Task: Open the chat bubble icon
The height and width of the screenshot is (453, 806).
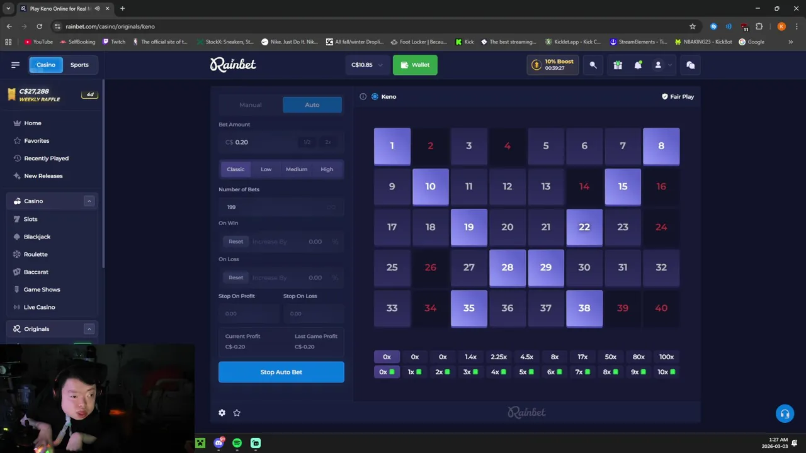Action: point(690,65)
